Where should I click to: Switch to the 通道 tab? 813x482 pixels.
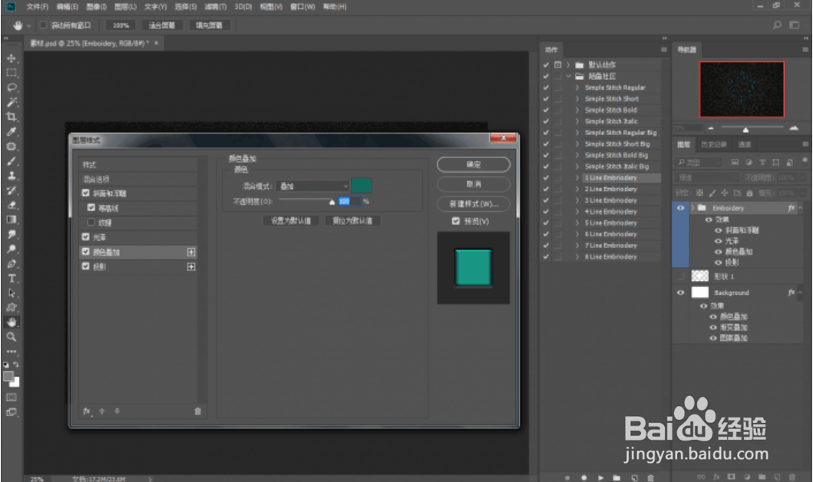point(745,144)
